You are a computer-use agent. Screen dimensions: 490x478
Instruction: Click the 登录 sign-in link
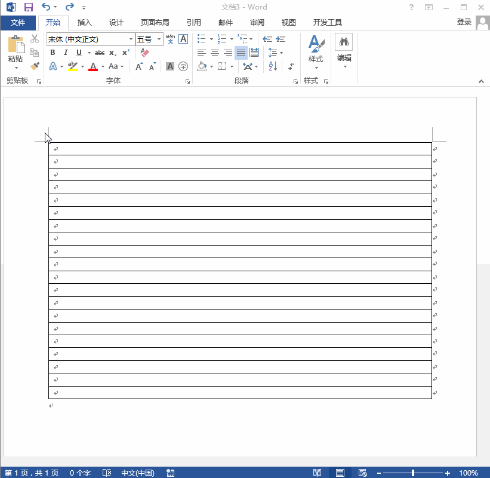464,22
